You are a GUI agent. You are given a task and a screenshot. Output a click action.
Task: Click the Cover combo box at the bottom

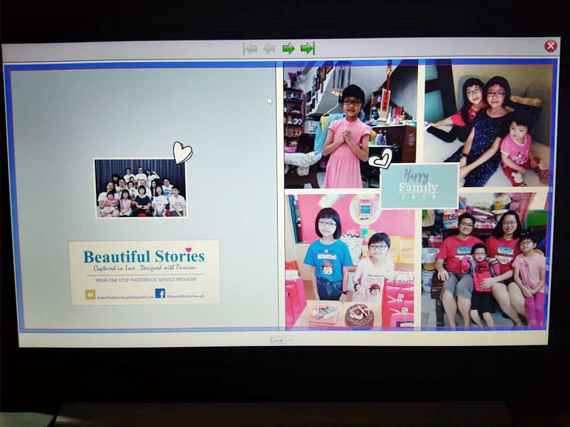pos(278,340)
